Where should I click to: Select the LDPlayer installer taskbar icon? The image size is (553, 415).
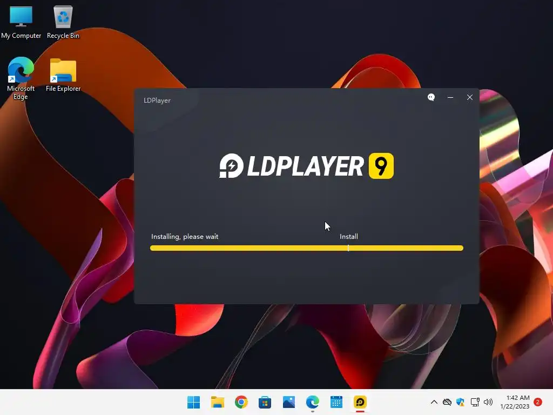point(360,402)
